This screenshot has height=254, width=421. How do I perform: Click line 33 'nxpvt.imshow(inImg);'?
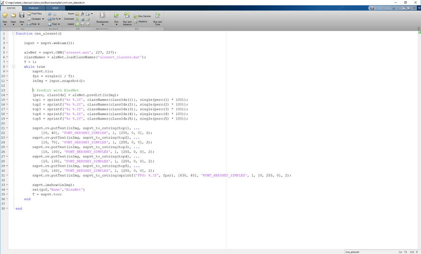pyautogui.click(x=54, y=185)
